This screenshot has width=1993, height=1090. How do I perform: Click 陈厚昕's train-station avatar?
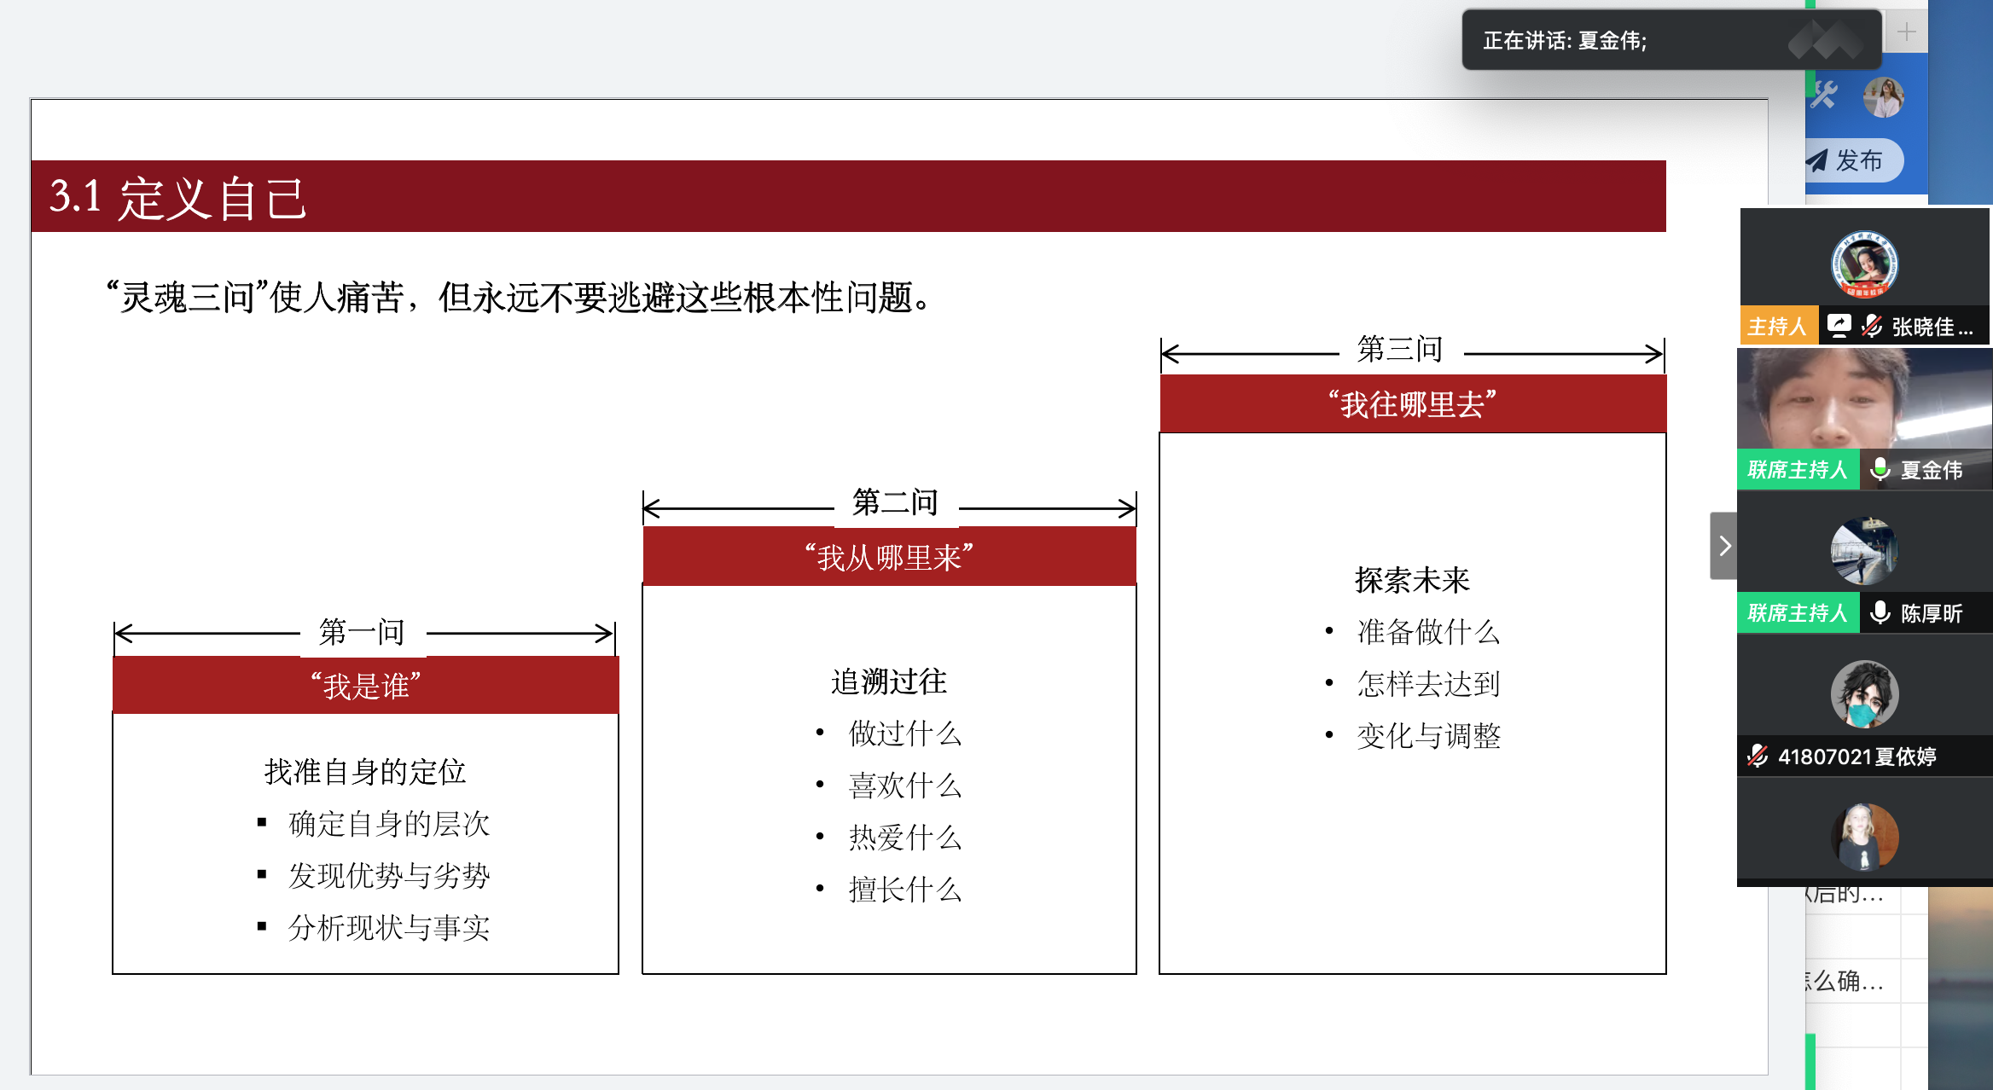(x=1864, y=551)
